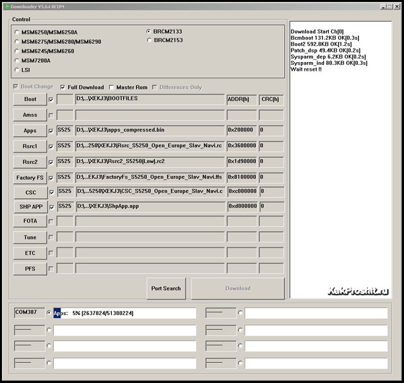
Task: Uncheck the checkbox beside Rsrc2
Action: pyautogui.click(x=50, y=162)
